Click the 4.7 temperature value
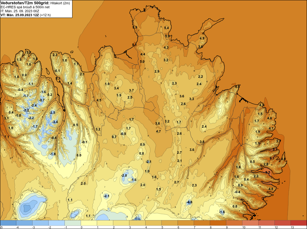The width and height of the screenshot is (307, 229). pyautogui.click(x=158, y=132)
